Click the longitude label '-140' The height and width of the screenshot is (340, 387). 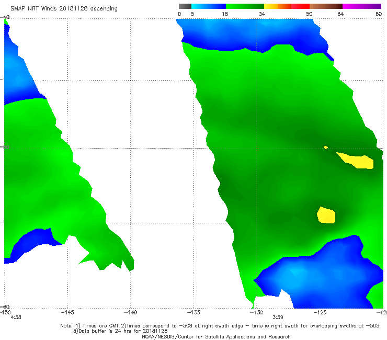130,313
